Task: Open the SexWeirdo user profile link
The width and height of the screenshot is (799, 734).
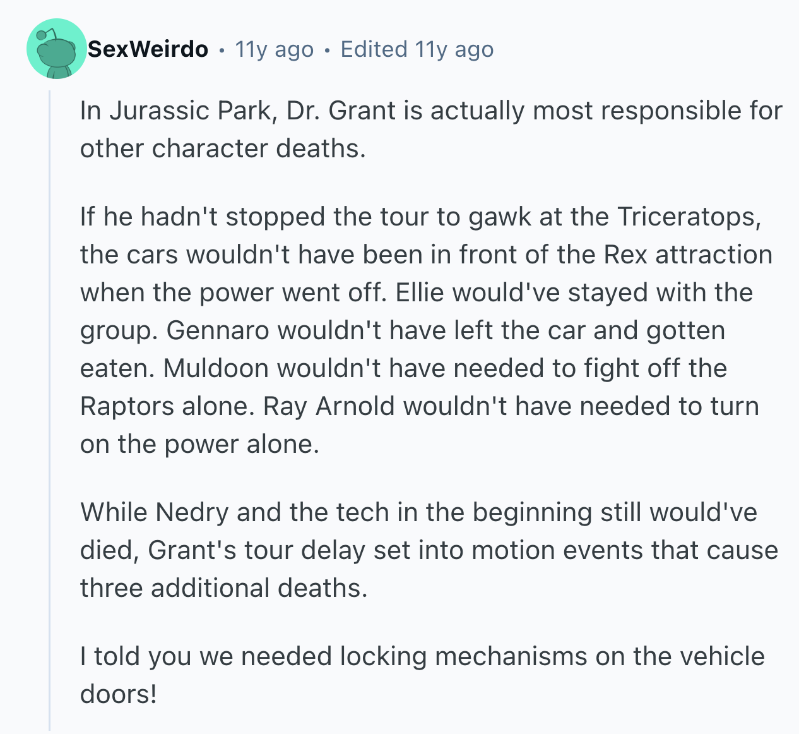Action: (148, 49)
